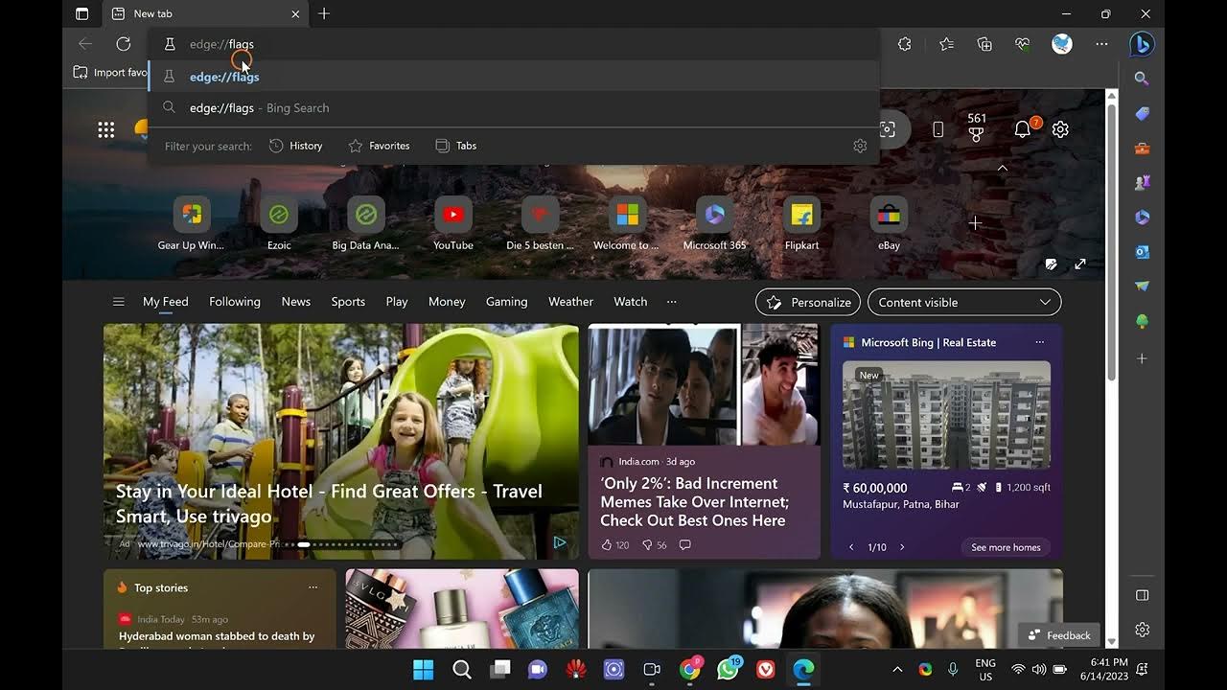The width and height of the screenshot is (1227, 690).
Task: Open Content visible dropdown
Action: pyautogui.click(x=964, y=302)
